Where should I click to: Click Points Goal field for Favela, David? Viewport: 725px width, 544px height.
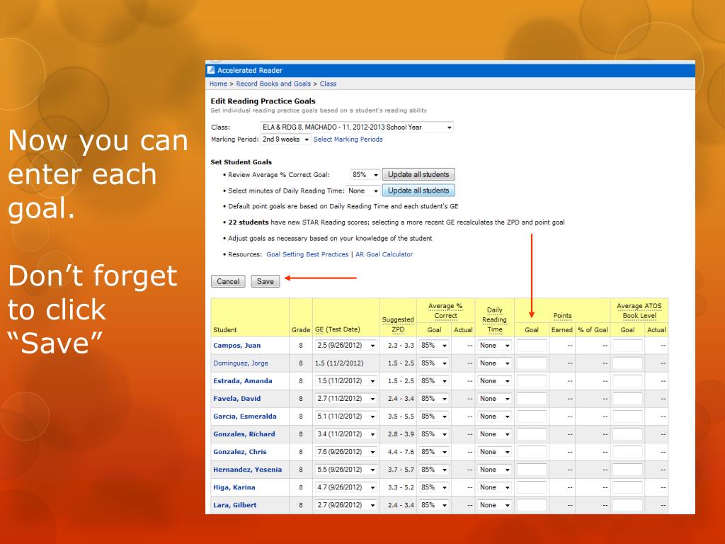point(532,398)
